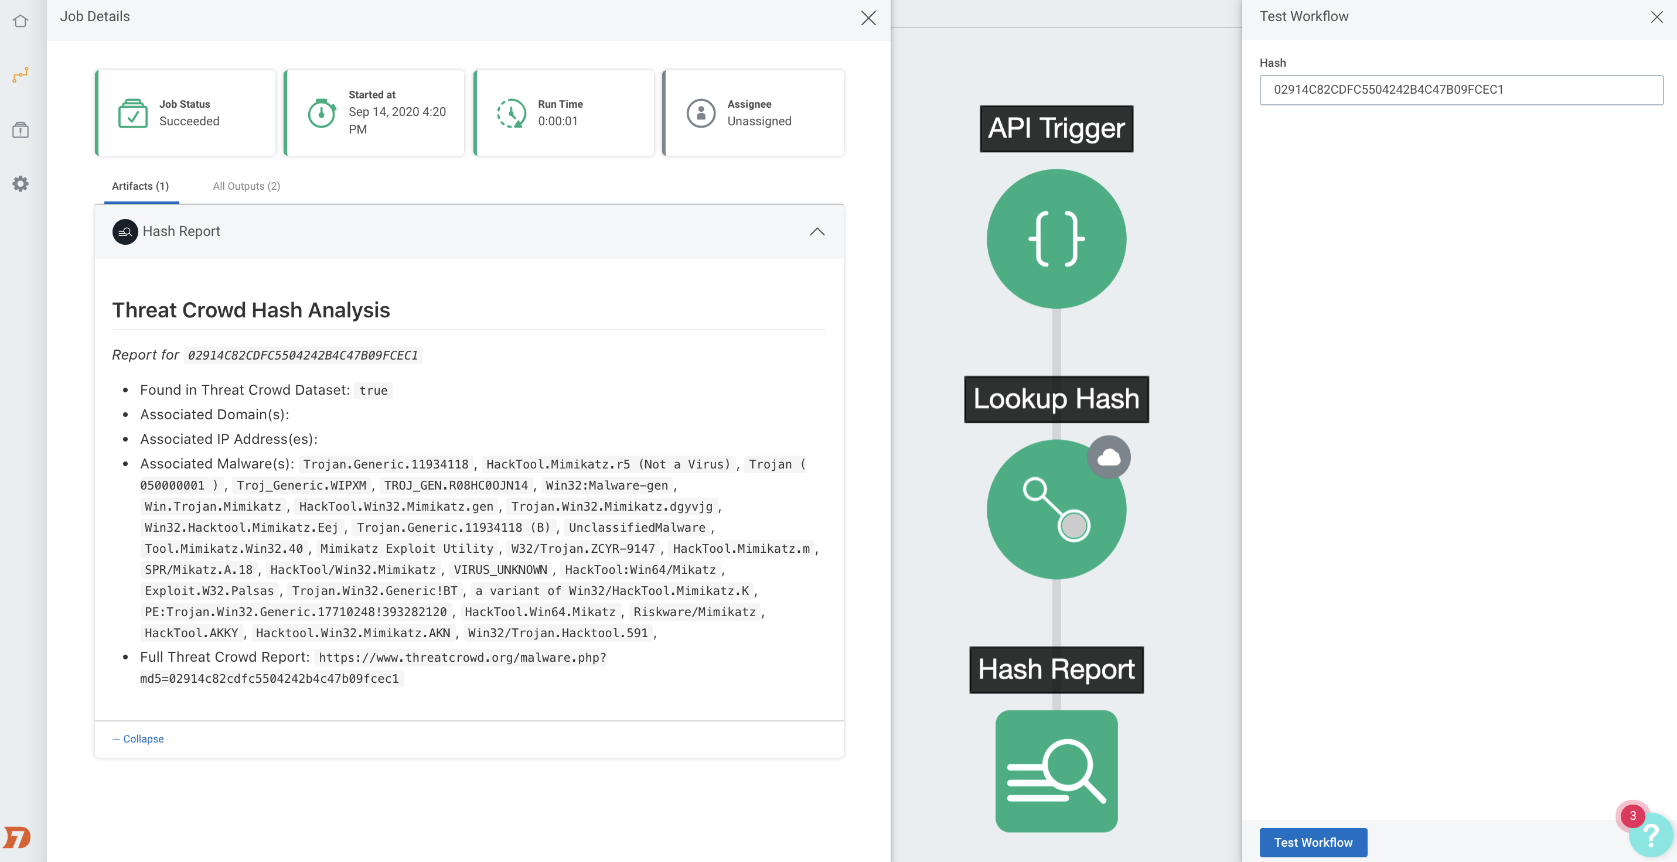
Task: Click the 'true' dataset value
Action: (373, 391)
